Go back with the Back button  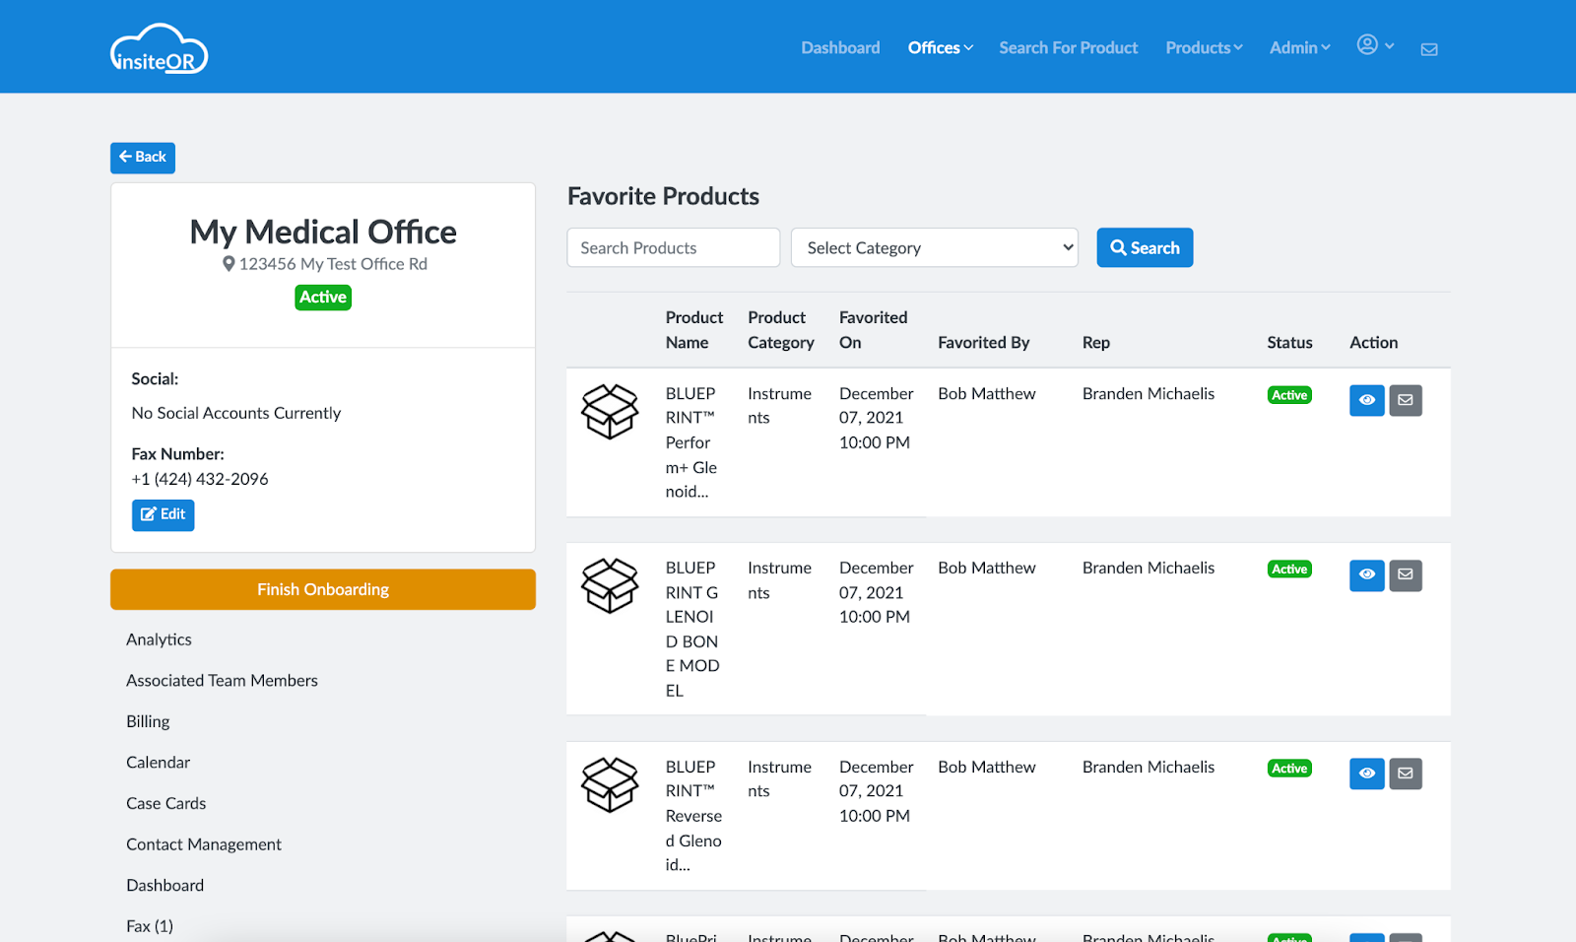(x=143, y=158)
